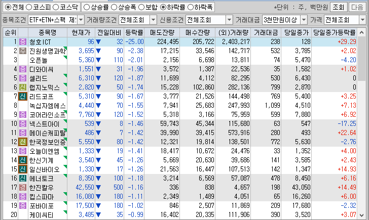Click the 당일종가등락률 column header
This screenshot has width=369, height=220.
pos(334,32)
